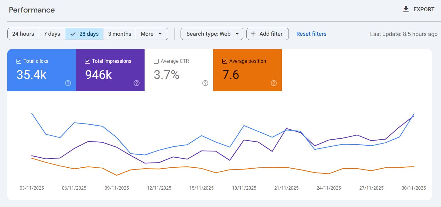This screenshot has width=441, height=207.
Task: Switch to the 7 days range
Action: [52, 34]
